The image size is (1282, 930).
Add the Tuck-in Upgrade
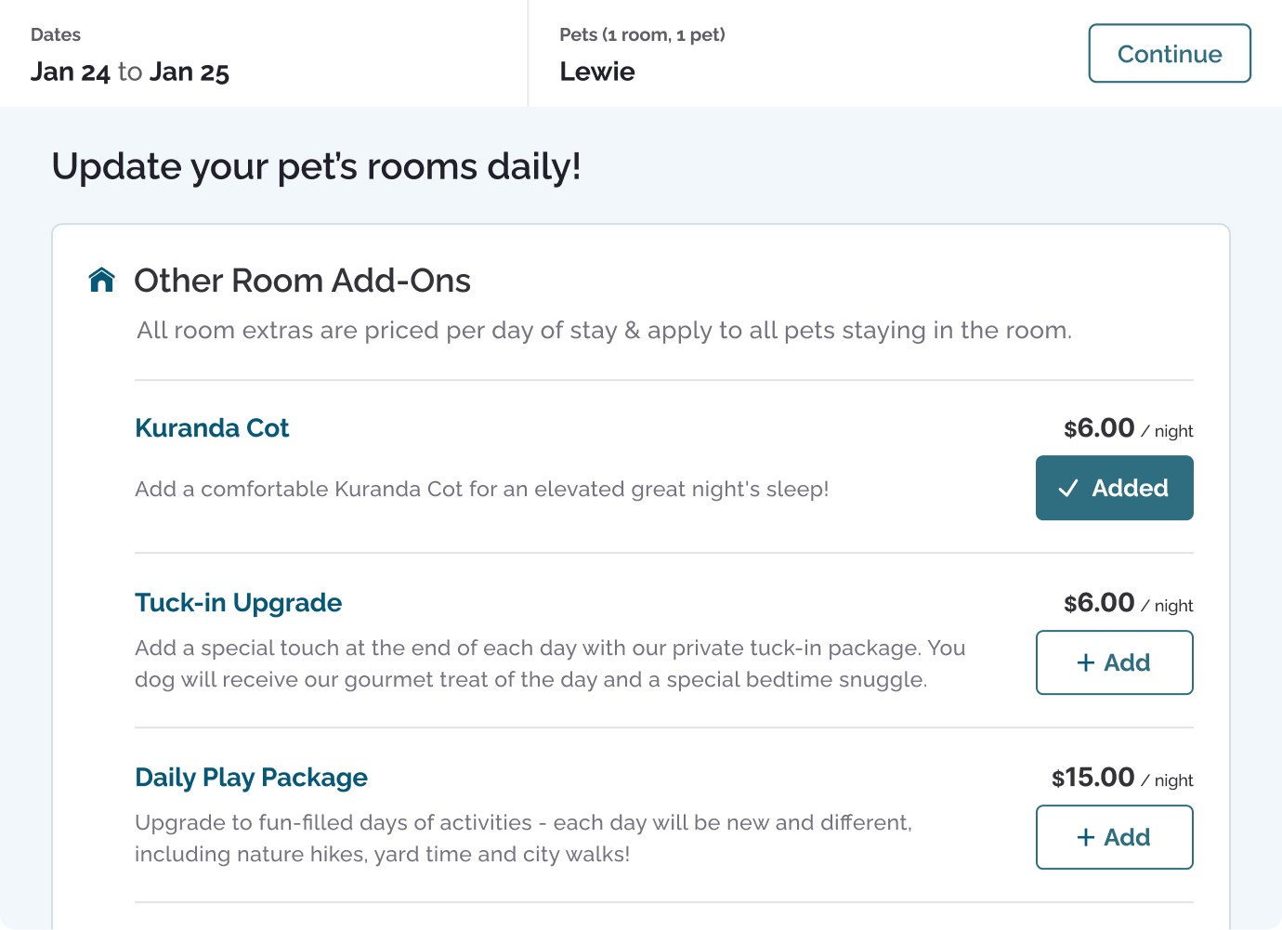[1114, 662]
